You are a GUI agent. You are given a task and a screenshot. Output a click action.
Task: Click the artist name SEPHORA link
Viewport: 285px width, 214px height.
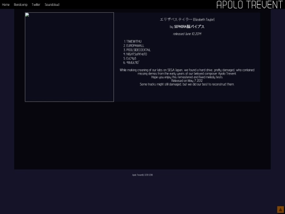coord(189,26)
